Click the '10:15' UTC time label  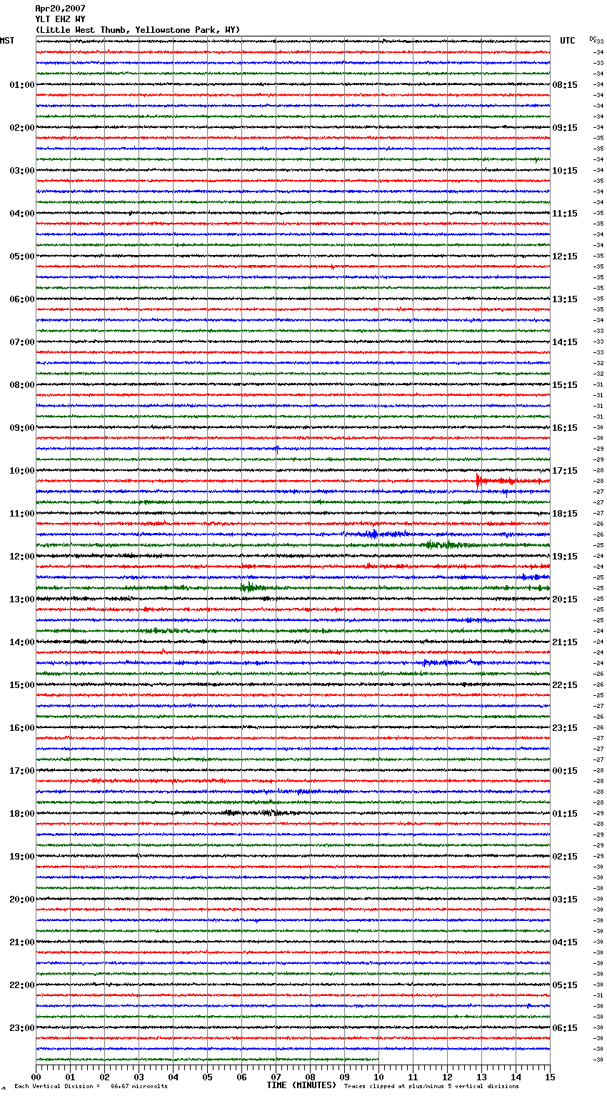point(565,171)
